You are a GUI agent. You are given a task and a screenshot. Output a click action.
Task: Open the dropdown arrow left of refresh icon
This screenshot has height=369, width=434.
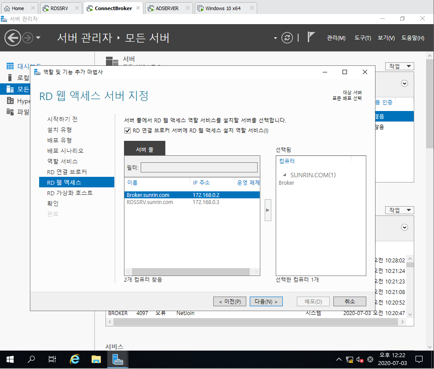pos(275,38)
